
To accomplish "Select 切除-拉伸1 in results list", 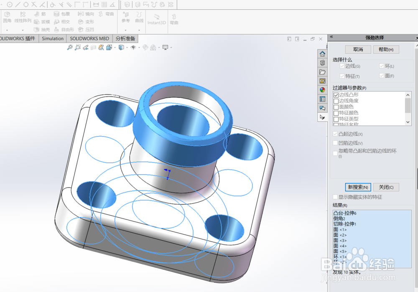I will 345,224.
